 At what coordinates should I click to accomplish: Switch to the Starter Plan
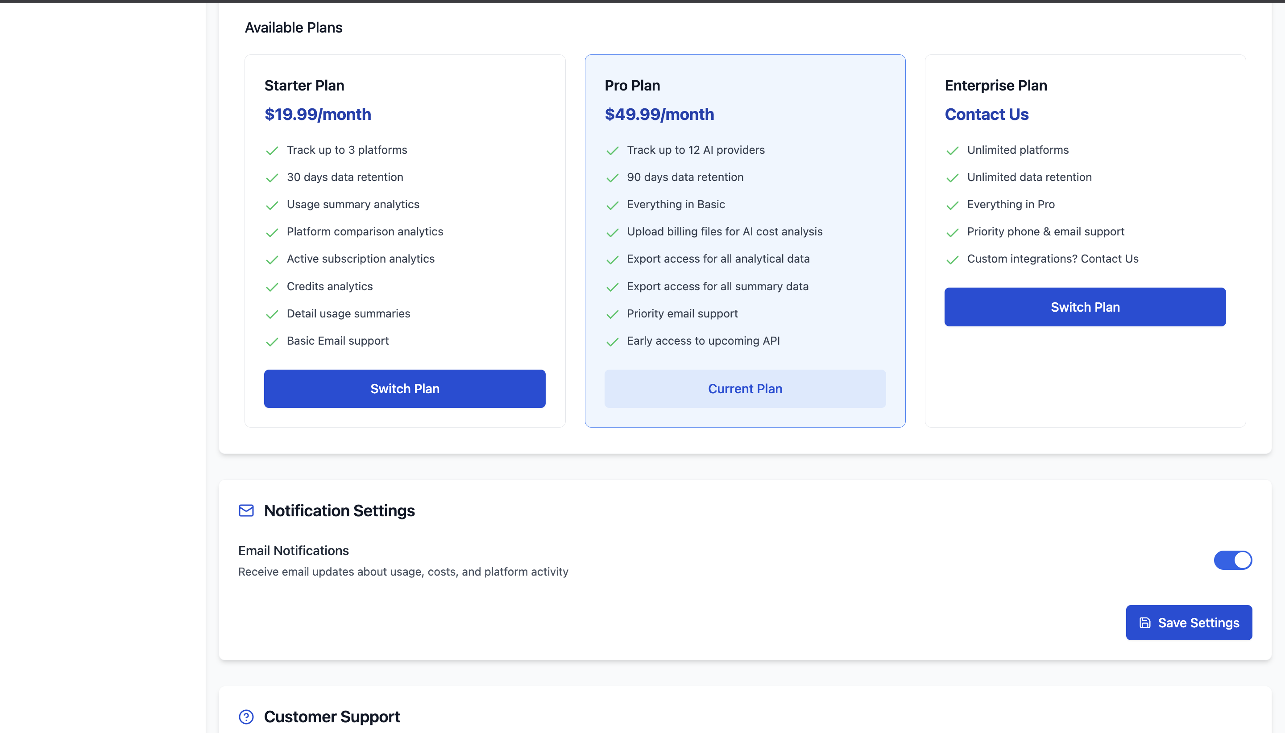(405, 389)
